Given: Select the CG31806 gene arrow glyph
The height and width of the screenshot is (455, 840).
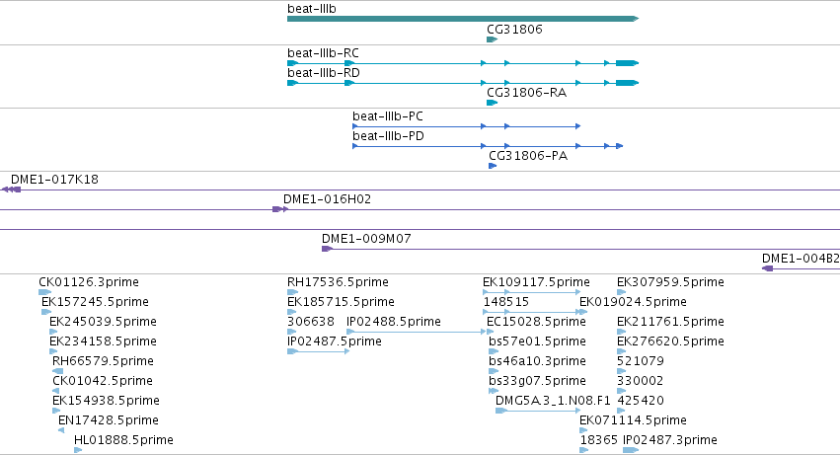Looking at the screenshot, I should click(492, 39).
